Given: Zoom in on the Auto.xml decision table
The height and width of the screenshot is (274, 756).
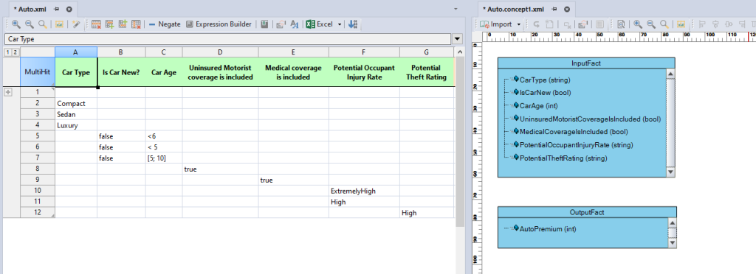Looking at the screenshot, I should coord(16,24).
